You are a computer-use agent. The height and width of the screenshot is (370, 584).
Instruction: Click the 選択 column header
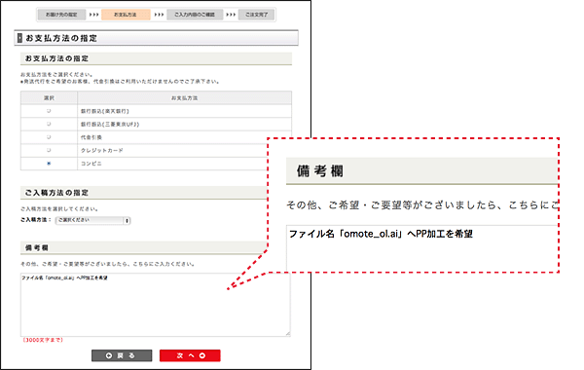click(x=49, y=98)
